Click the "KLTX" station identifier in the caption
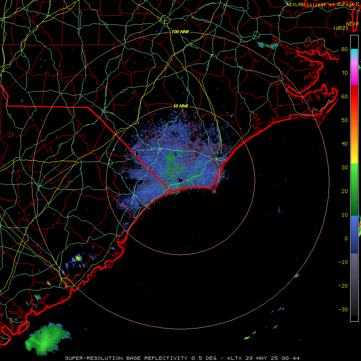 (235, 358)
